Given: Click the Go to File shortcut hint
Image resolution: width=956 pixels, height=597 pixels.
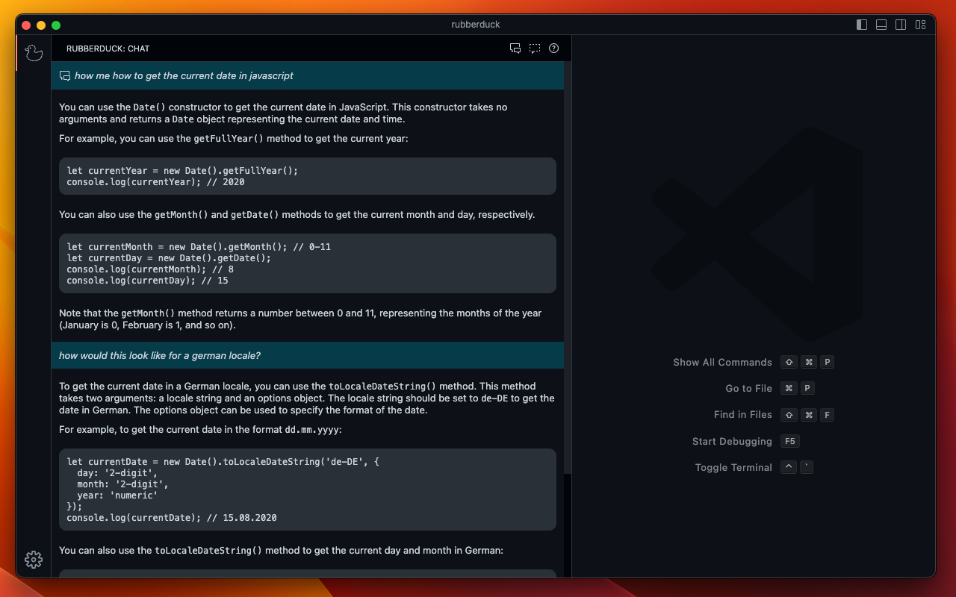Looking at the screenshot, I should (748, 389).
